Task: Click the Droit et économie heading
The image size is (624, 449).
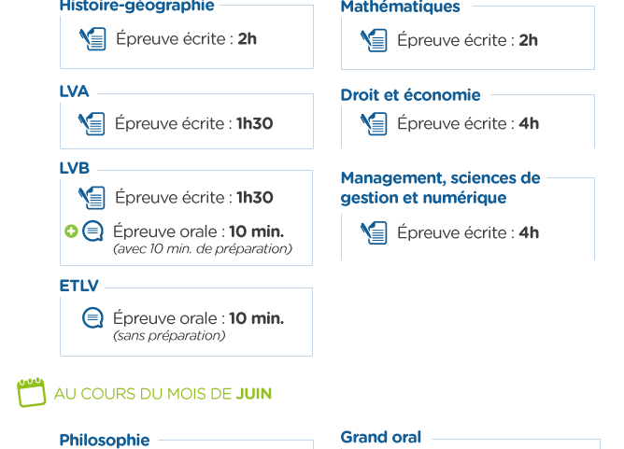Action: [x=410, y=95]
